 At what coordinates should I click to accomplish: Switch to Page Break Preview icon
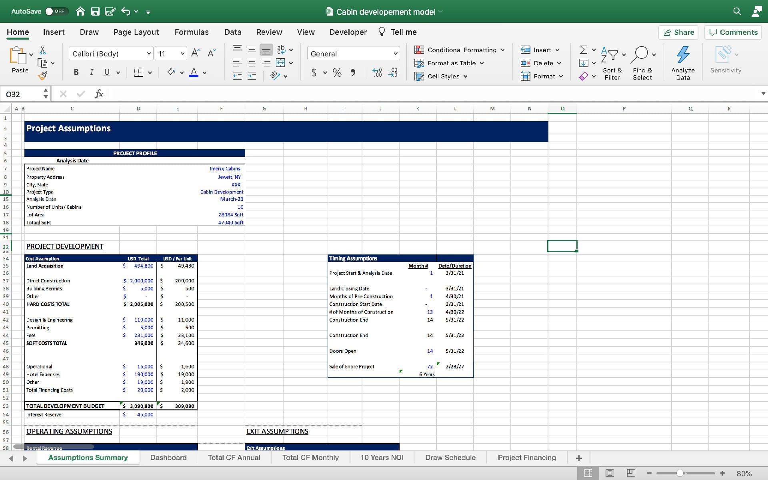click(x=631, y=473)
